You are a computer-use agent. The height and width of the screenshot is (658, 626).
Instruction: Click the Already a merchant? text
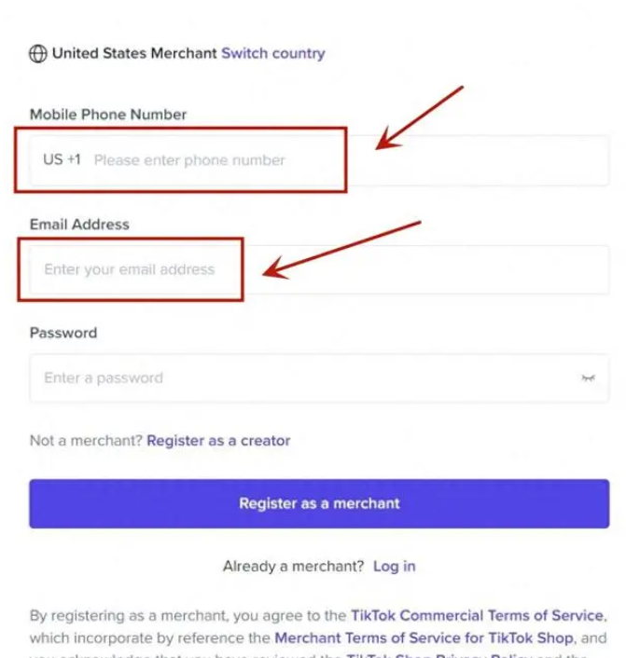(x=293, y=566)
